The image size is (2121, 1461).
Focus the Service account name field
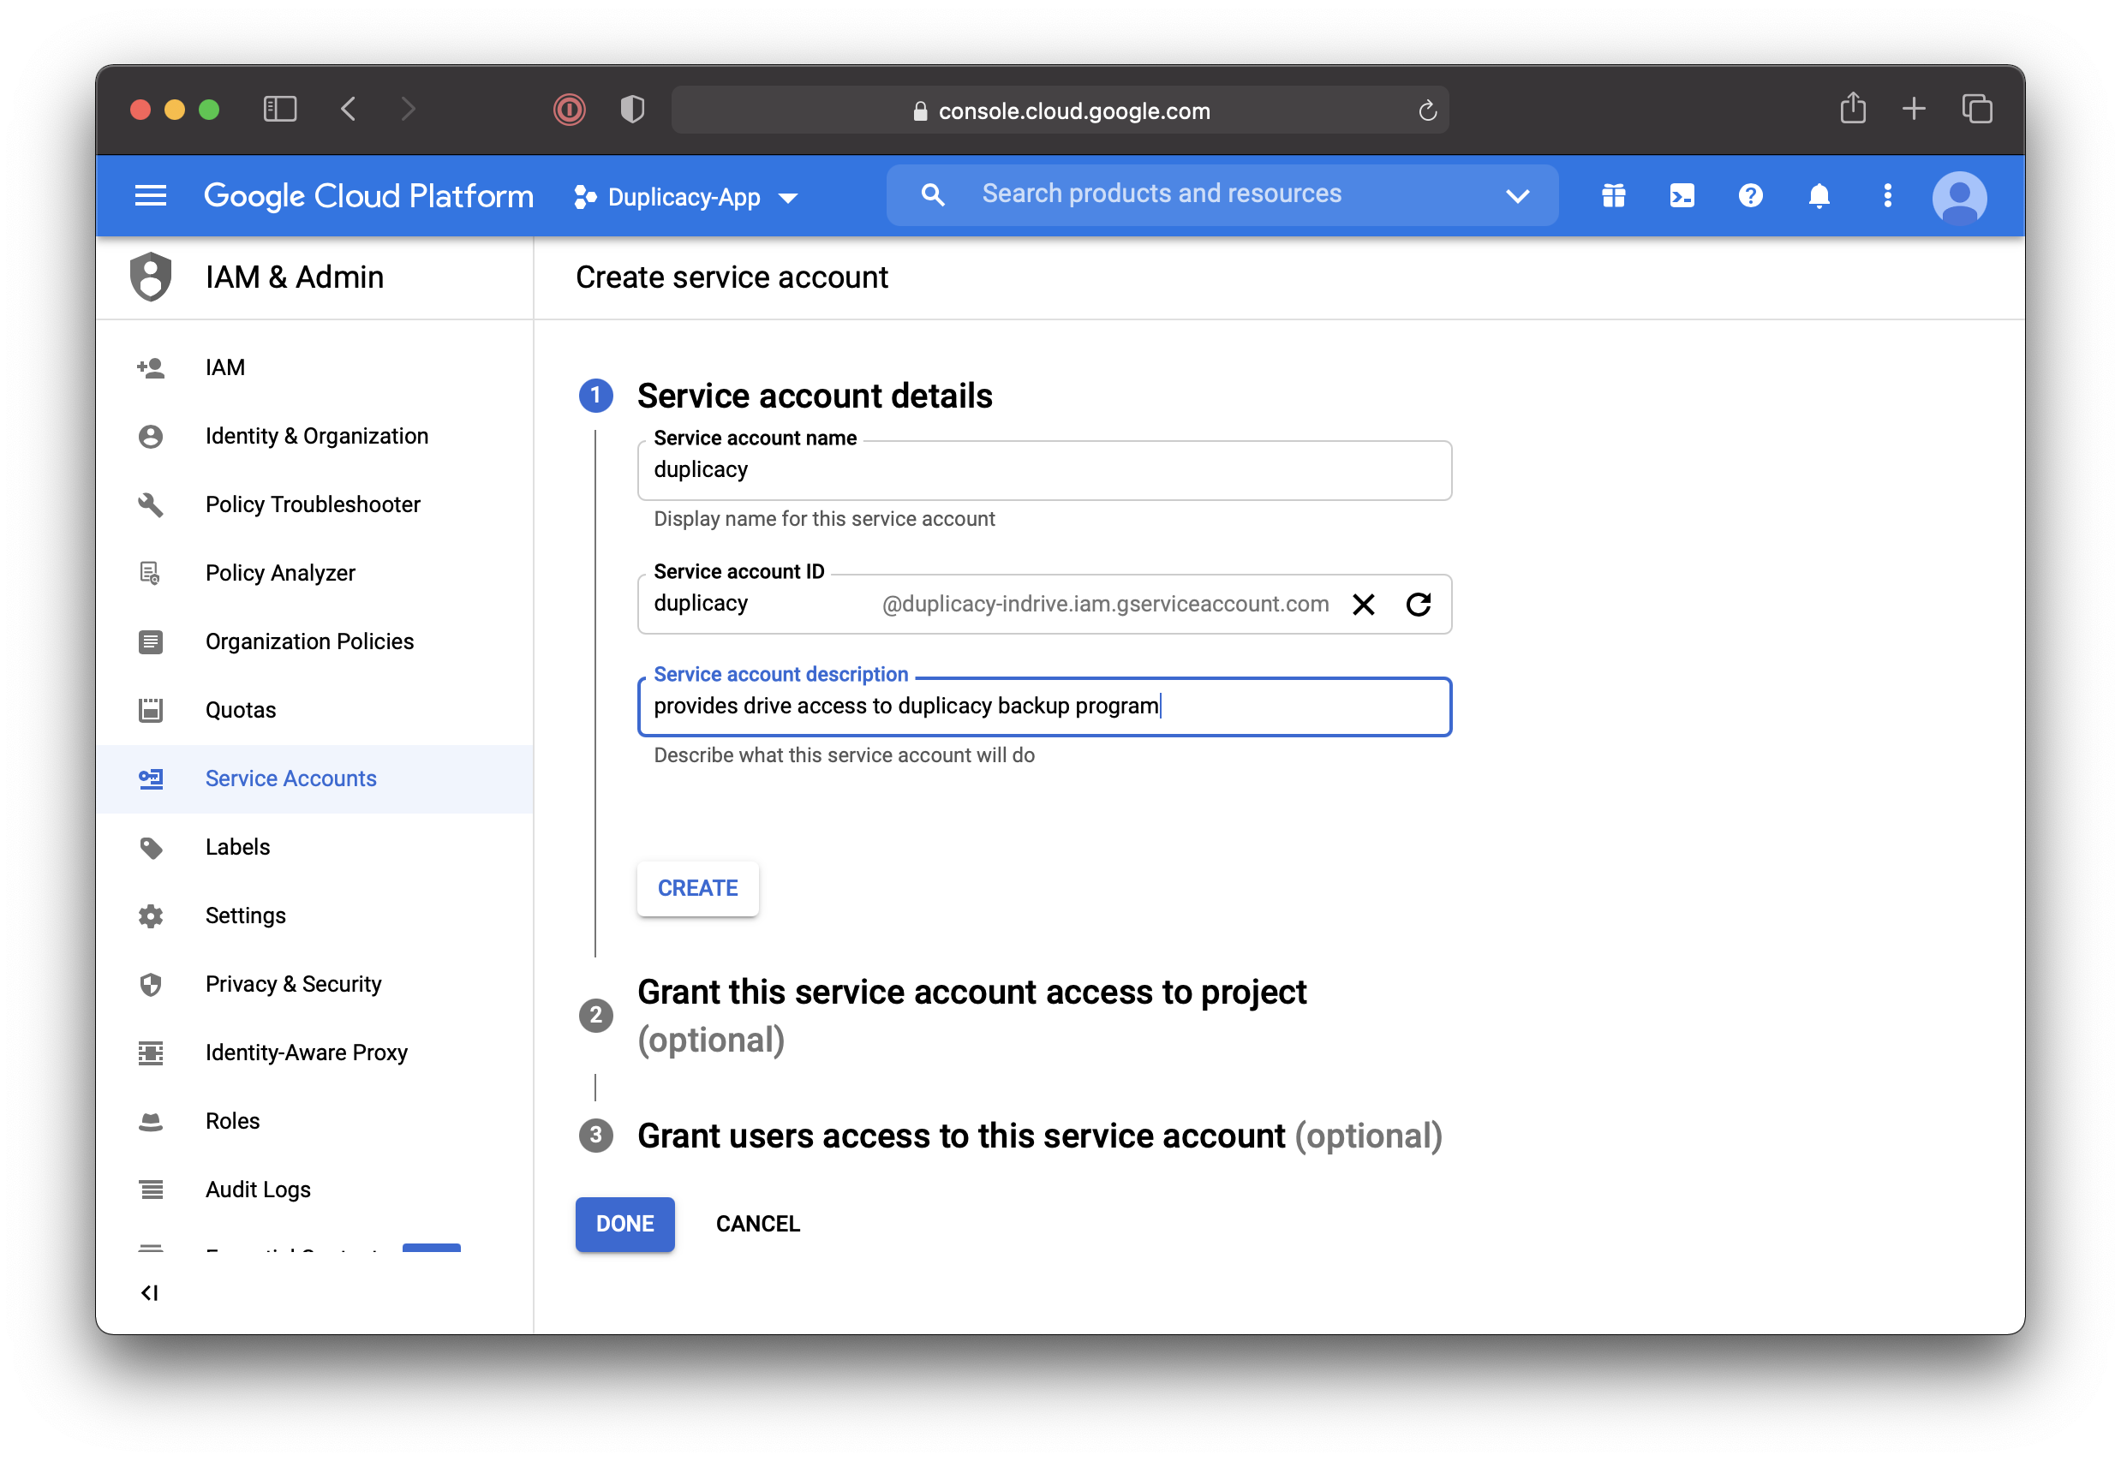point(1043,469)
